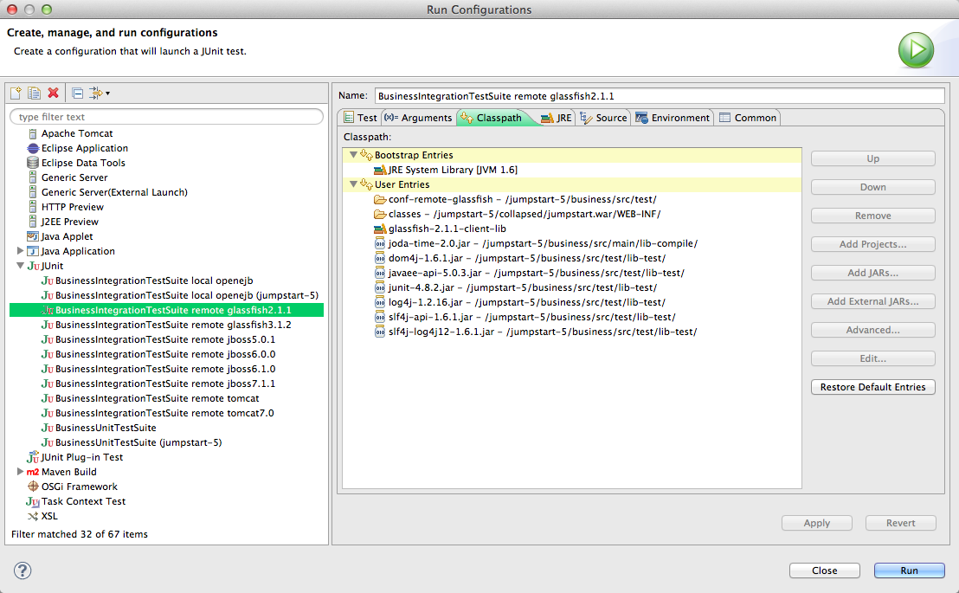The height and width of the screenshot is (593, 959).
Task: Click in the type filter text field
Action: click(166, 116)
